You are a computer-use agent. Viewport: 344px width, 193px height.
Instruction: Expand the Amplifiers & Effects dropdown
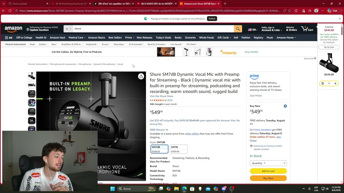coord(72,44)
